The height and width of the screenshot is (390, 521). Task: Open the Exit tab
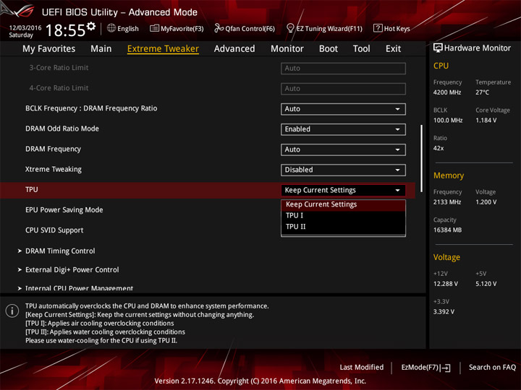(x=393, y=49)
